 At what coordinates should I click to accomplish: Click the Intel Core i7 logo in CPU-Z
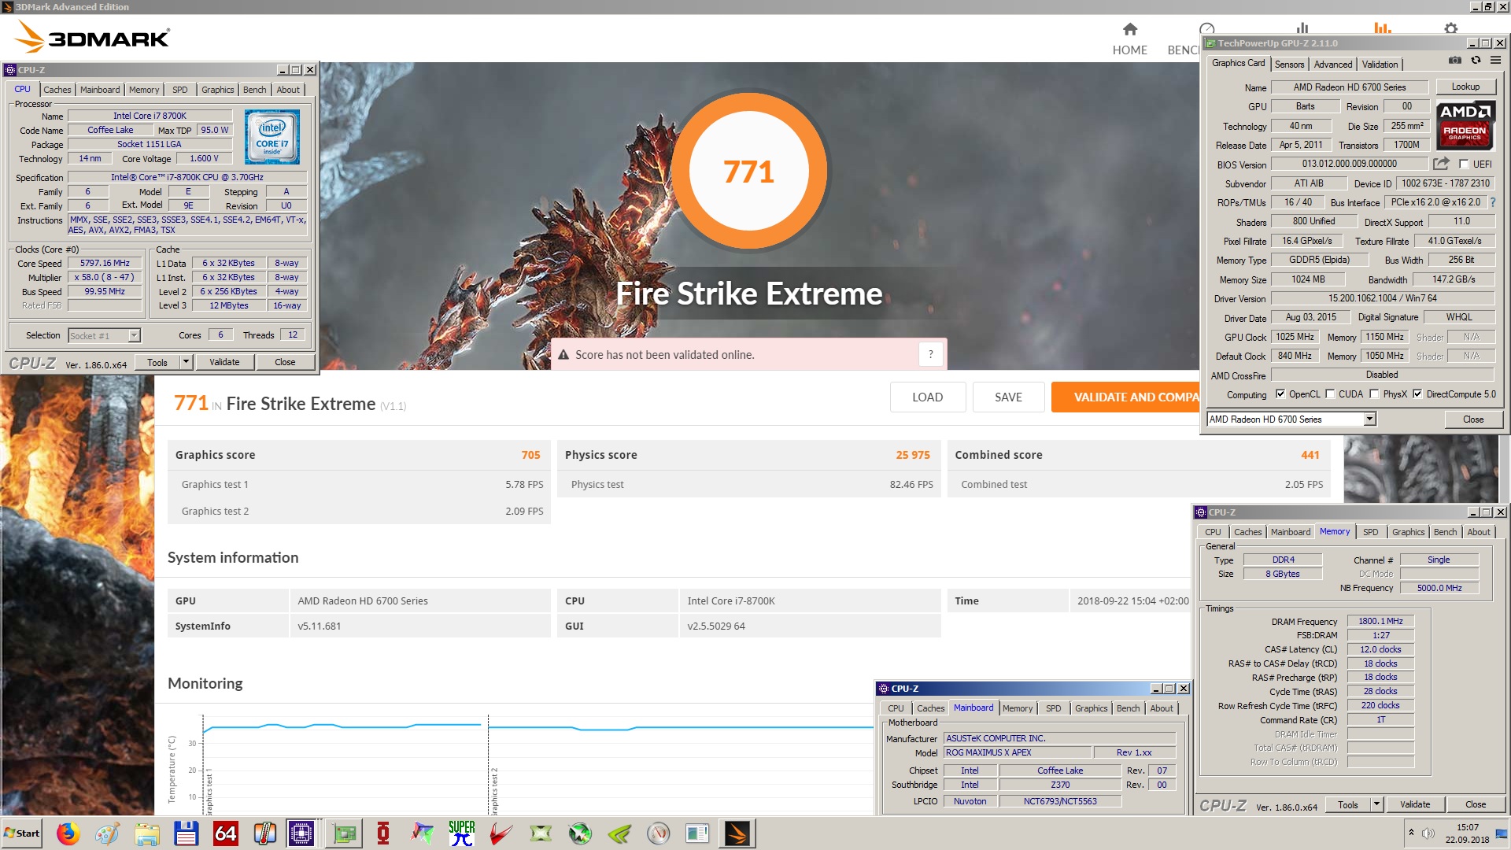pos(272,137)
